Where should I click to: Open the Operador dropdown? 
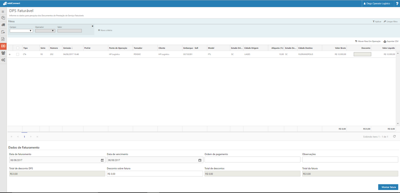pos(45,31)
